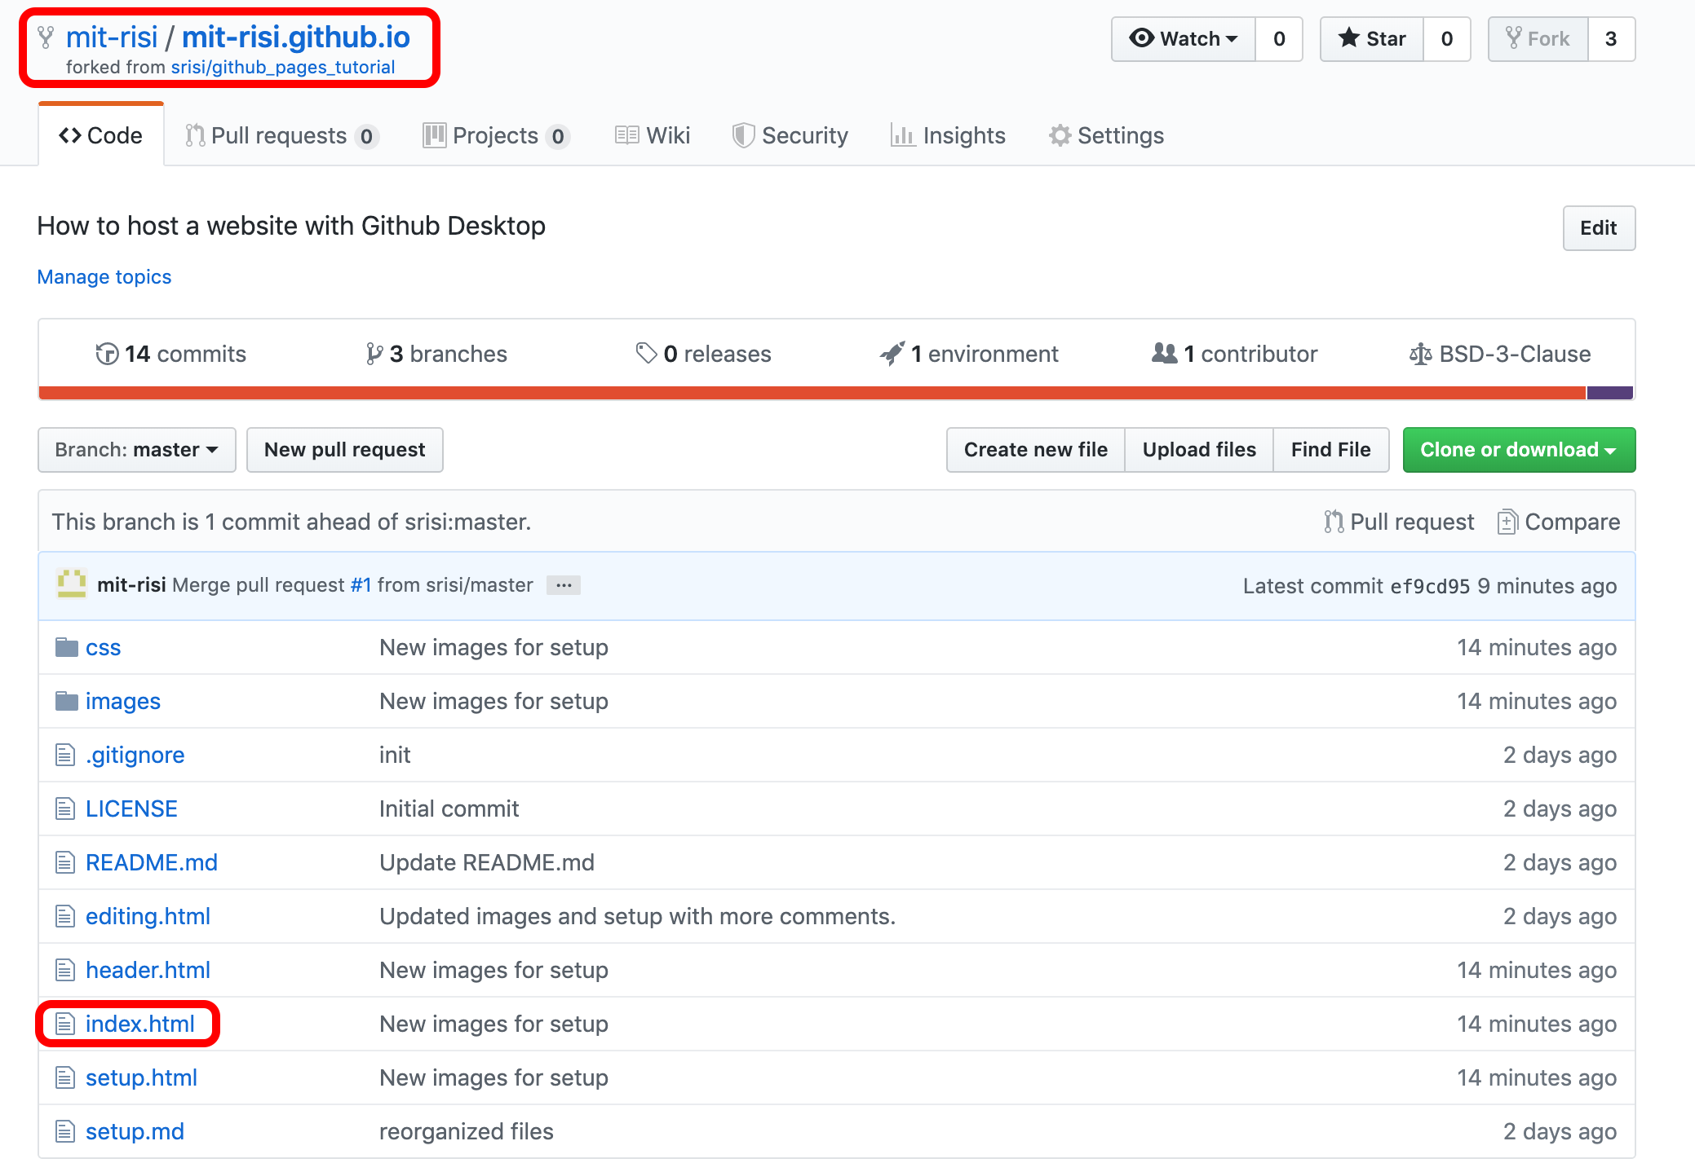Open the Settings tab
Viewport: 1695px width, 1172px height.
click(1106, 135)
